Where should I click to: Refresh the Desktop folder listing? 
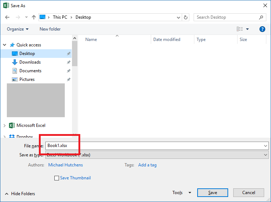pos(186,17)
